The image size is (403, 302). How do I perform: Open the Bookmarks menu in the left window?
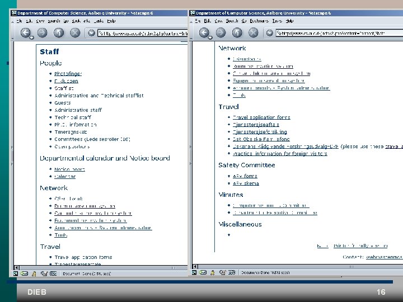pyautogui.click(x=81, y=21)
